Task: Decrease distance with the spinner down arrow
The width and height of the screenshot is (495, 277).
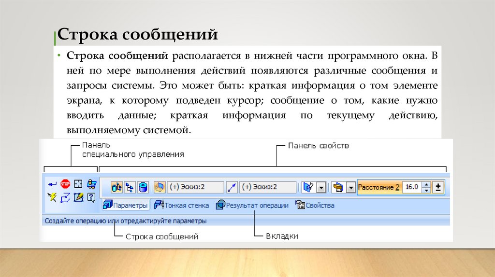Action: [x=426, y=190]
